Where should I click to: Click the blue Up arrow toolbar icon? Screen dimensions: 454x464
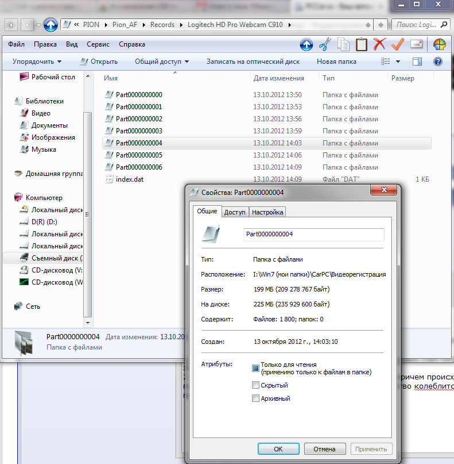pyautogui.click(x=306, y=44)
